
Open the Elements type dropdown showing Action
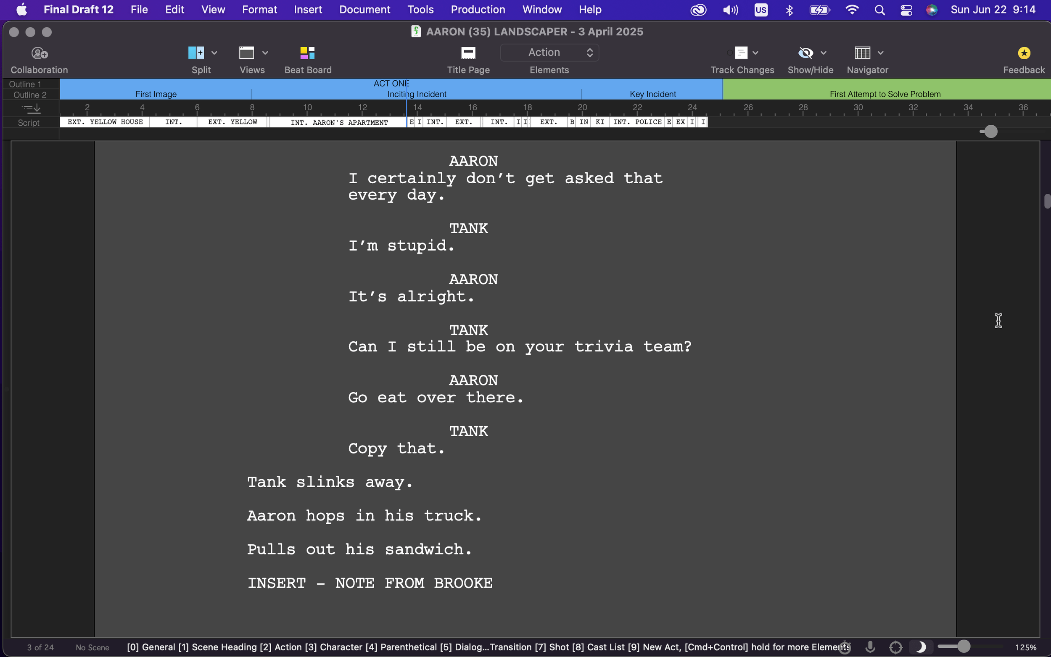tap(549, 53)
